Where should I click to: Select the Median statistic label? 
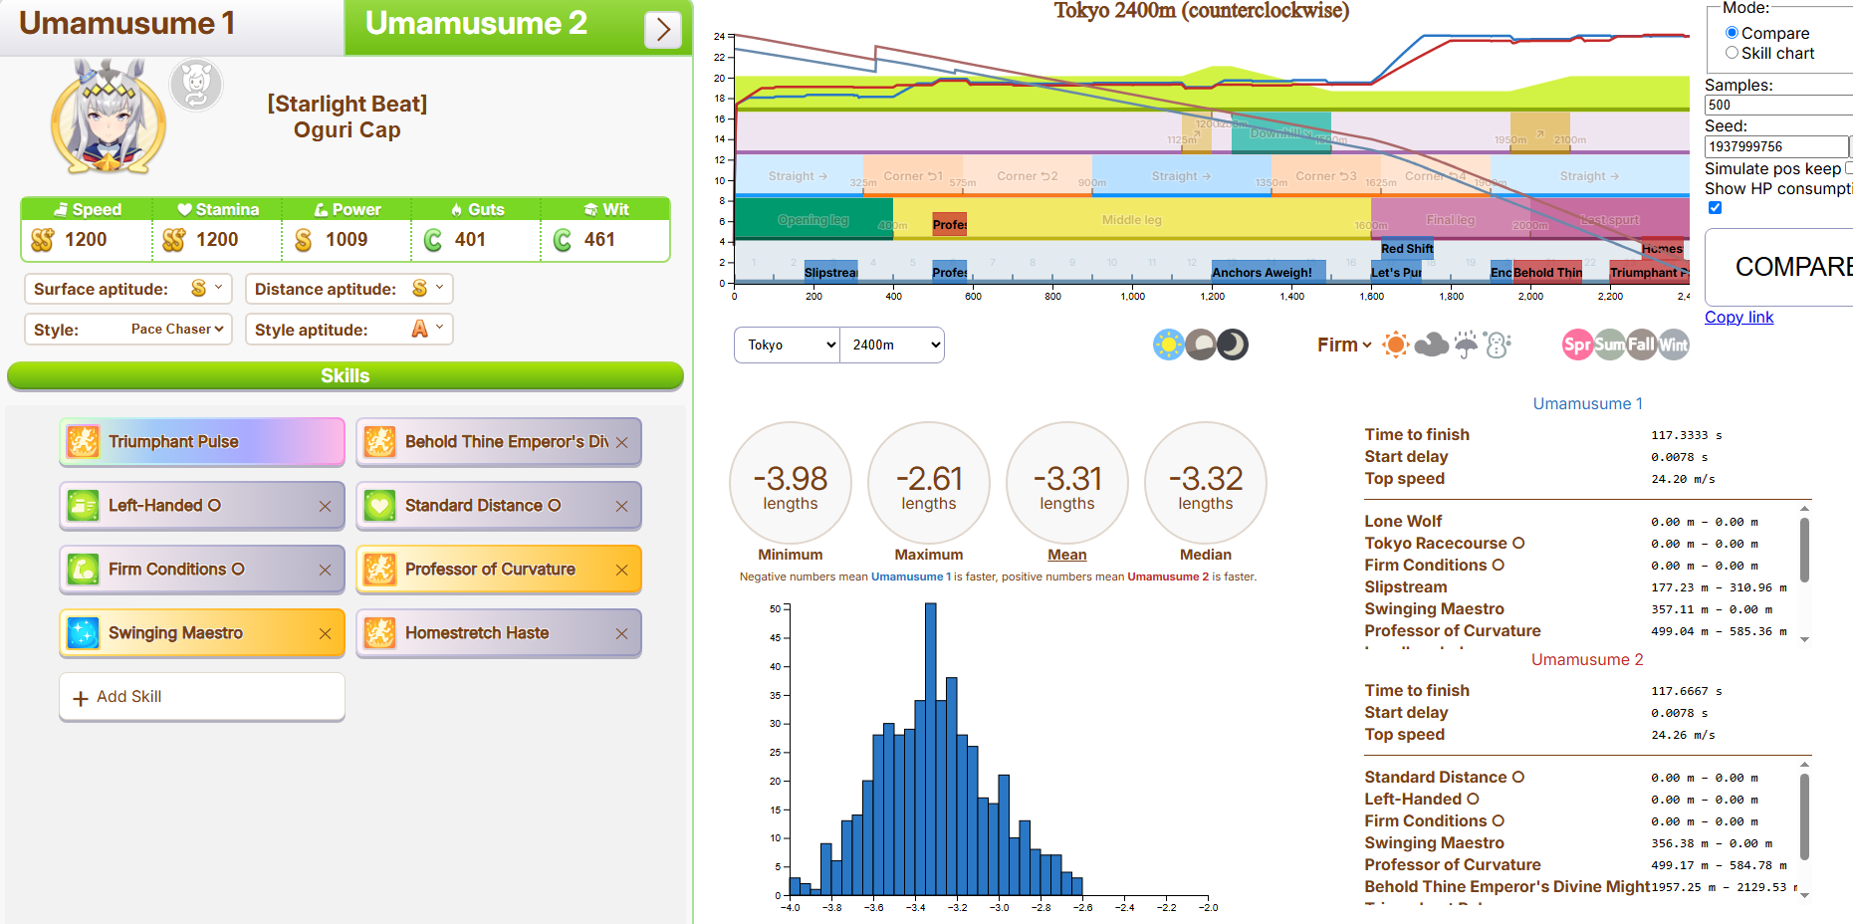coord(1206,555)
